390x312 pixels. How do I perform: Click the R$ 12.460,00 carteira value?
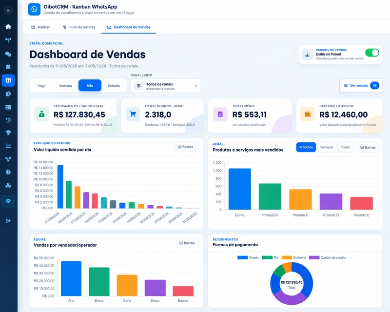coord(344,115)
